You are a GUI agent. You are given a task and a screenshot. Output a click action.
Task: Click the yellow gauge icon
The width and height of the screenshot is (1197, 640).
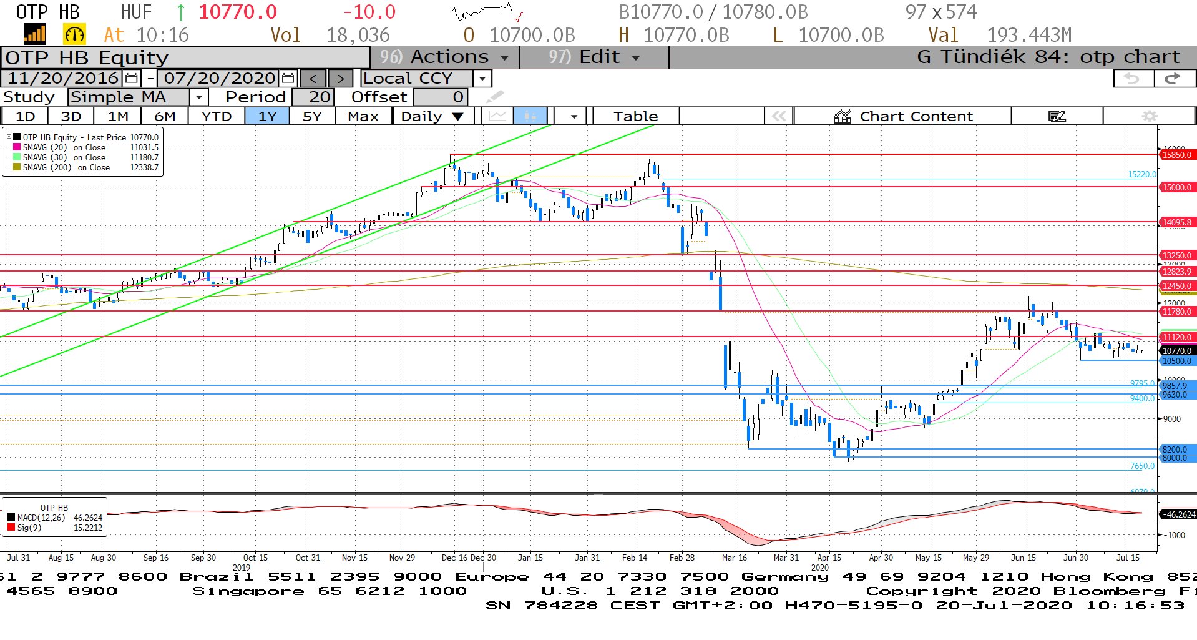click(x=74, y=34)
